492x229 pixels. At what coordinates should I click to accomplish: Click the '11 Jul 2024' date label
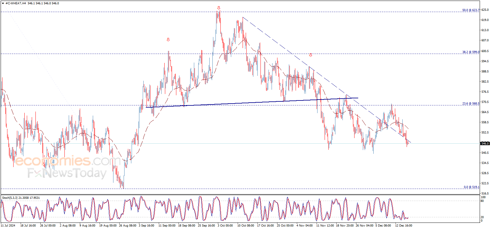point(8,226)
